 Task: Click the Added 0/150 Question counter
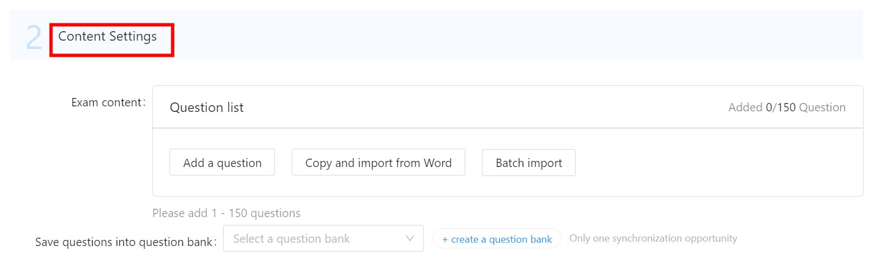tap(787, 107)
